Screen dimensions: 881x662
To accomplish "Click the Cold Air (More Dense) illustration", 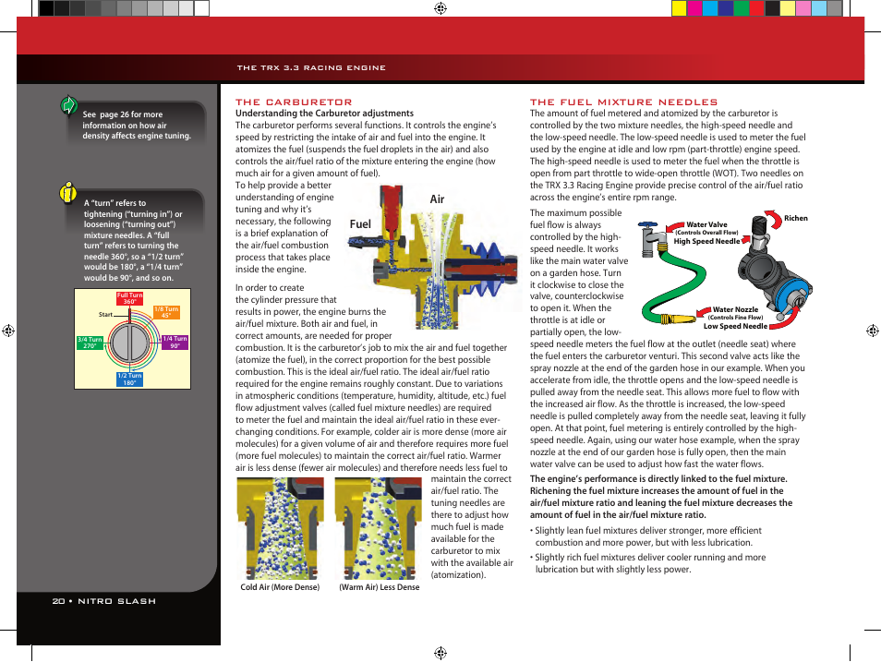I will coord(281,529).
